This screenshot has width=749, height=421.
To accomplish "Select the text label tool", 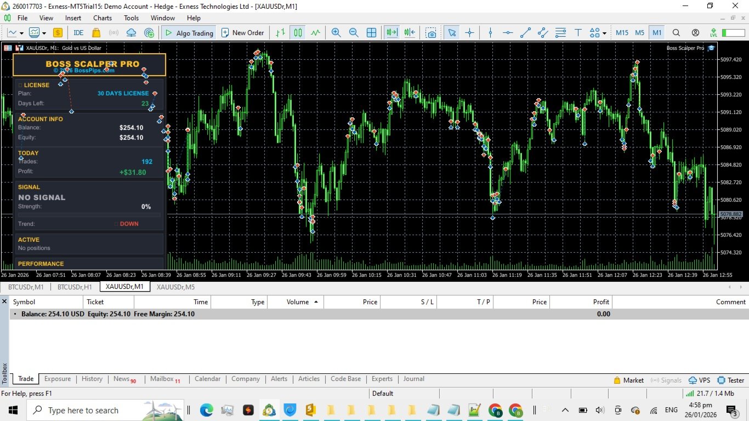I will pyautogui.click(x=578, y=33).
